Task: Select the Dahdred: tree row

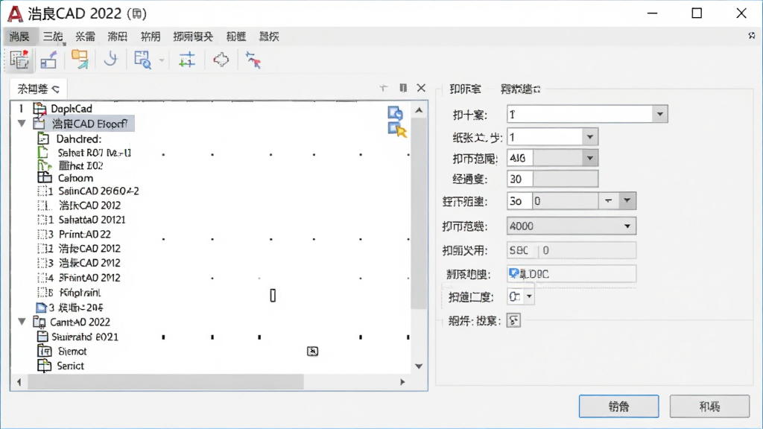Action: click(x=79, y=139)
